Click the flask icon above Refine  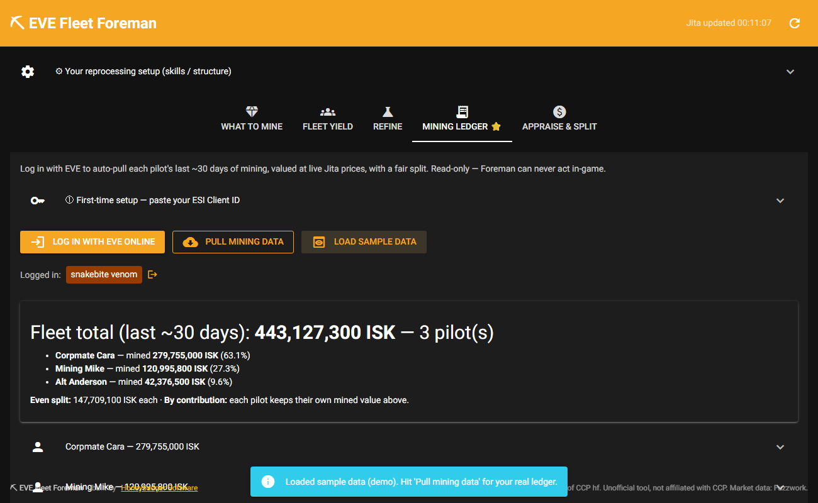pyautogui.click(x=388, y=112)
